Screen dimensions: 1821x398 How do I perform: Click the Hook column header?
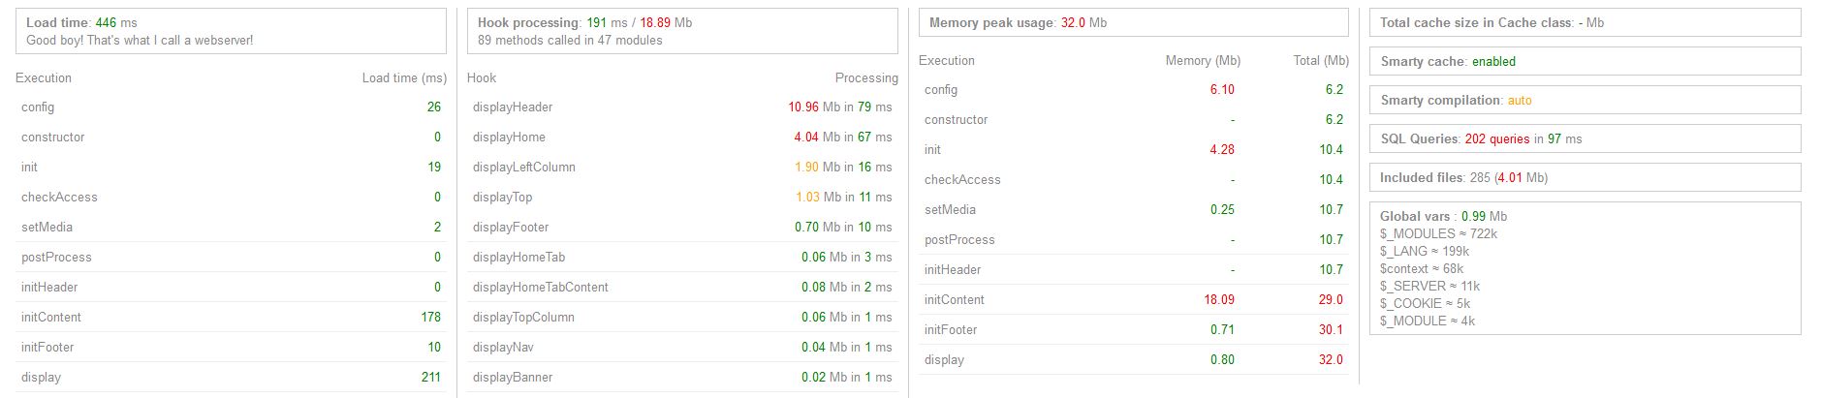click(x=482, y=77)
